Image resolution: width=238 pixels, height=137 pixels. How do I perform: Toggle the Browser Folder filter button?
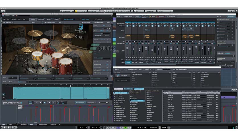[x=139, y=89]
